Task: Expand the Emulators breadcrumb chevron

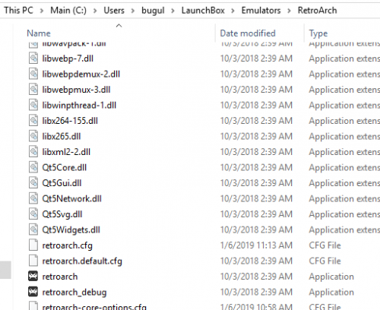Action: [x=289, y=11]
